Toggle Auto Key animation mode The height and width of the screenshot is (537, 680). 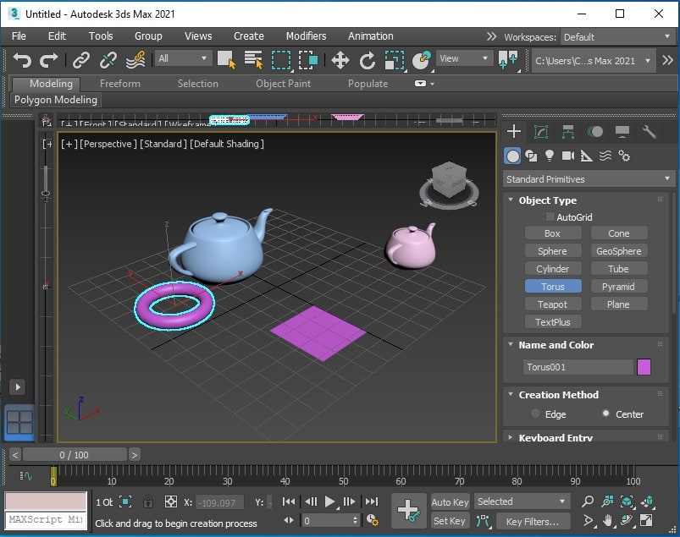point(450,502)
